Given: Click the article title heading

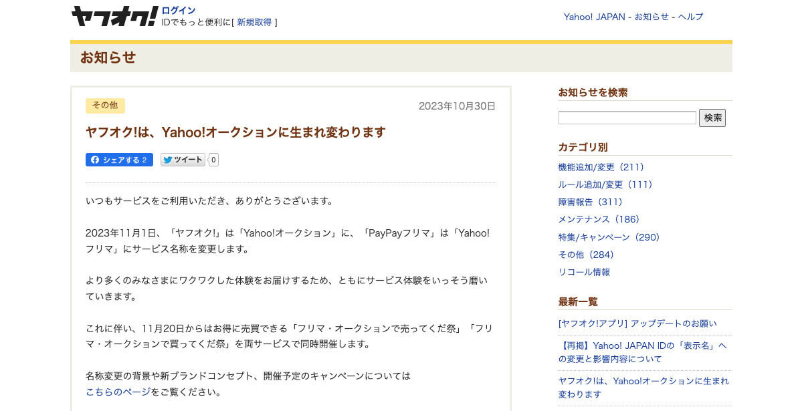Looking at the screenshot, I should point(235,132).
